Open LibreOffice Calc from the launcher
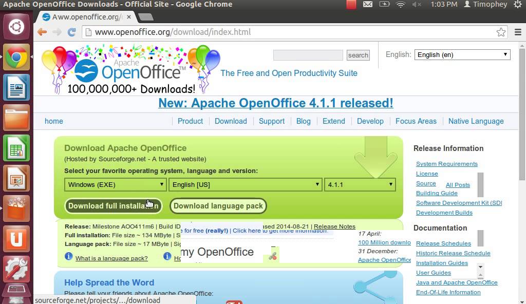Viewport: 526px width, 304px height. click(x=16, y=148)
